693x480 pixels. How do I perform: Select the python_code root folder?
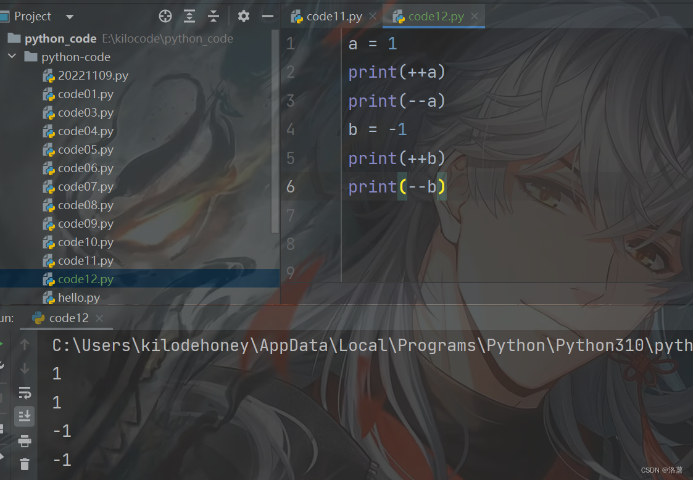point(60,39)
